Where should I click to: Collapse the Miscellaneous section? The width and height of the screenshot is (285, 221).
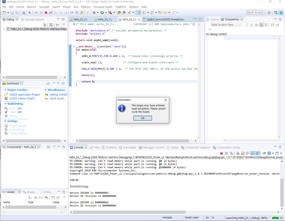click(x=46, y=90)
